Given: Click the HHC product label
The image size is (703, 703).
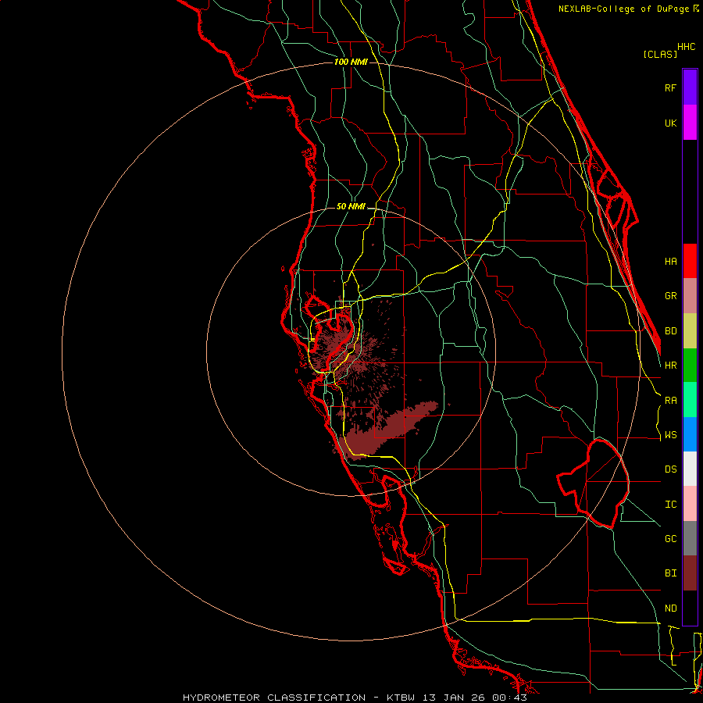Looking at the screenshot, I should tap(686, 47).
